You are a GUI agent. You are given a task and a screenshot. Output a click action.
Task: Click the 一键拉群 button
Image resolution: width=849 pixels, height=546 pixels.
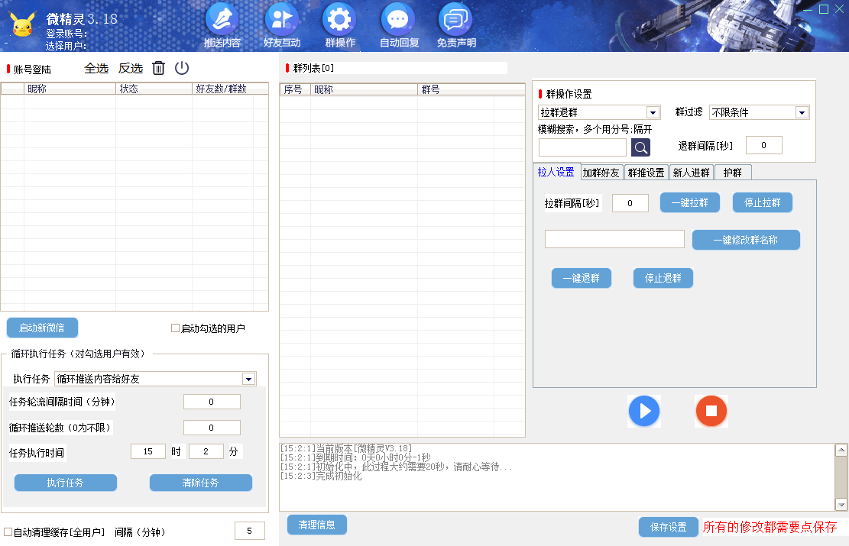pos(690,202)
